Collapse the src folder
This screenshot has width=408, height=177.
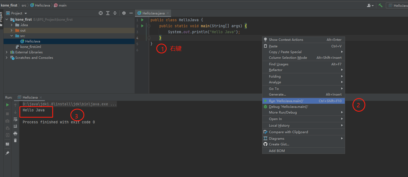[x=12, y=36]
